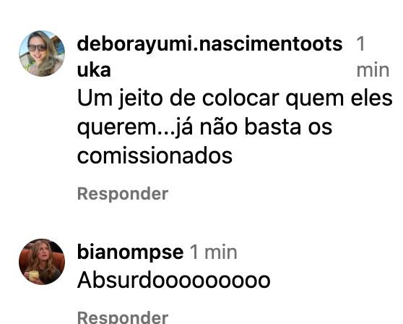Tap the avatar of the woman wearing sunglasses
Screen dimensions: 403x324
pyautogui.click(x=42, y=54)
